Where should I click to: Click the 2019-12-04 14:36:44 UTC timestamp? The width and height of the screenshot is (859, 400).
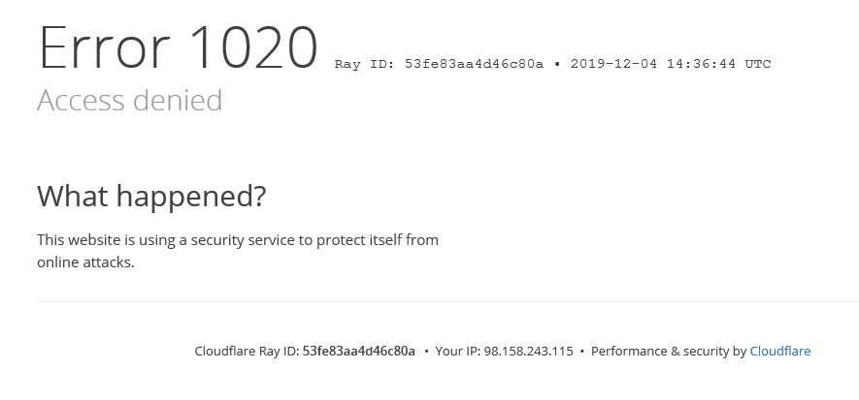click(x=671, y=64)
